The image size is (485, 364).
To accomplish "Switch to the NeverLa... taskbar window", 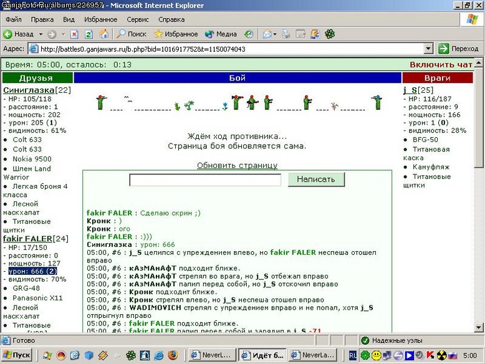I will (313, 355).
